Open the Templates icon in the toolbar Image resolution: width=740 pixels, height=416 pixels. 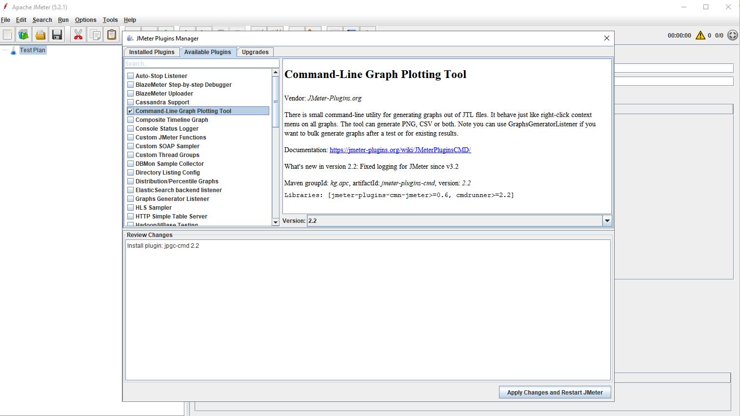point(23,34)
